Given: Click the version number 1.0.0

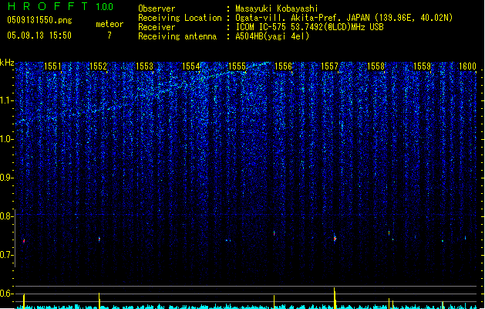Looking at the screenshot, I should pos(104,6).
